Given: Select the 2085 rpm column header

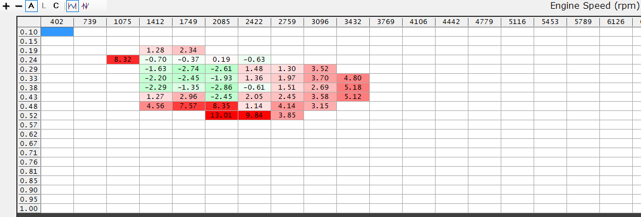Looking at the screenshot, I should coord(221,22).
